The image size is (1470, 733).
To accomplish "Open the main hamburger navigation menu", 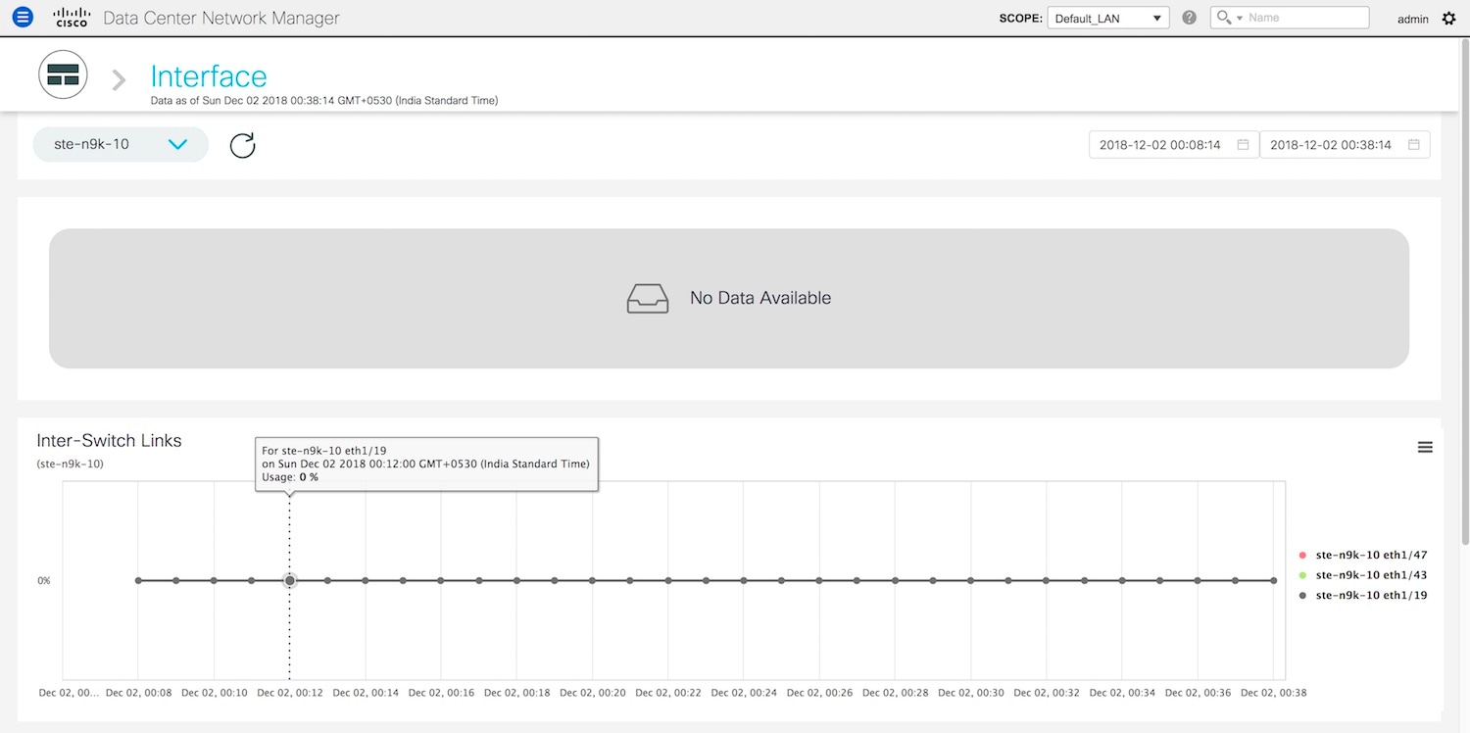I will 23,17.
